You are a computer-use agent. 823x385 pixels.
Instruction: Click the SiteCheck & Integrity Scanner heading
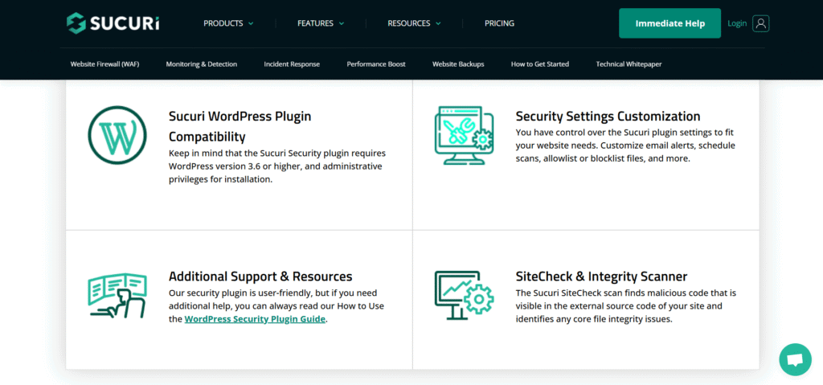(601, 276)
